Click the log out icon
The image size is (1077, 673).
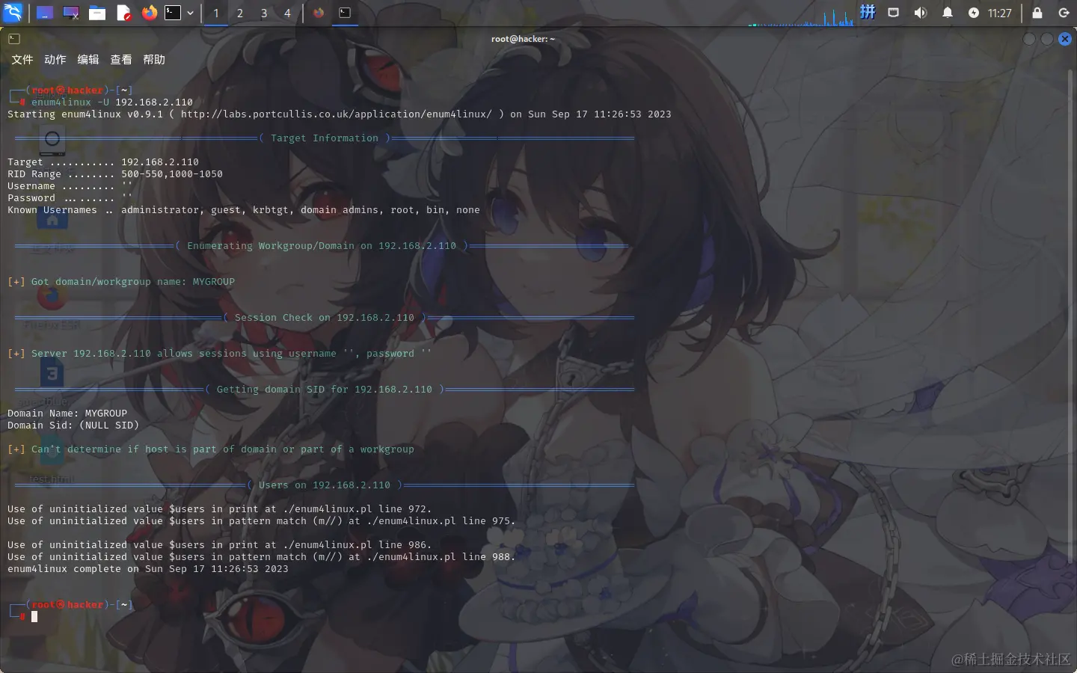tap(1064, 13)
